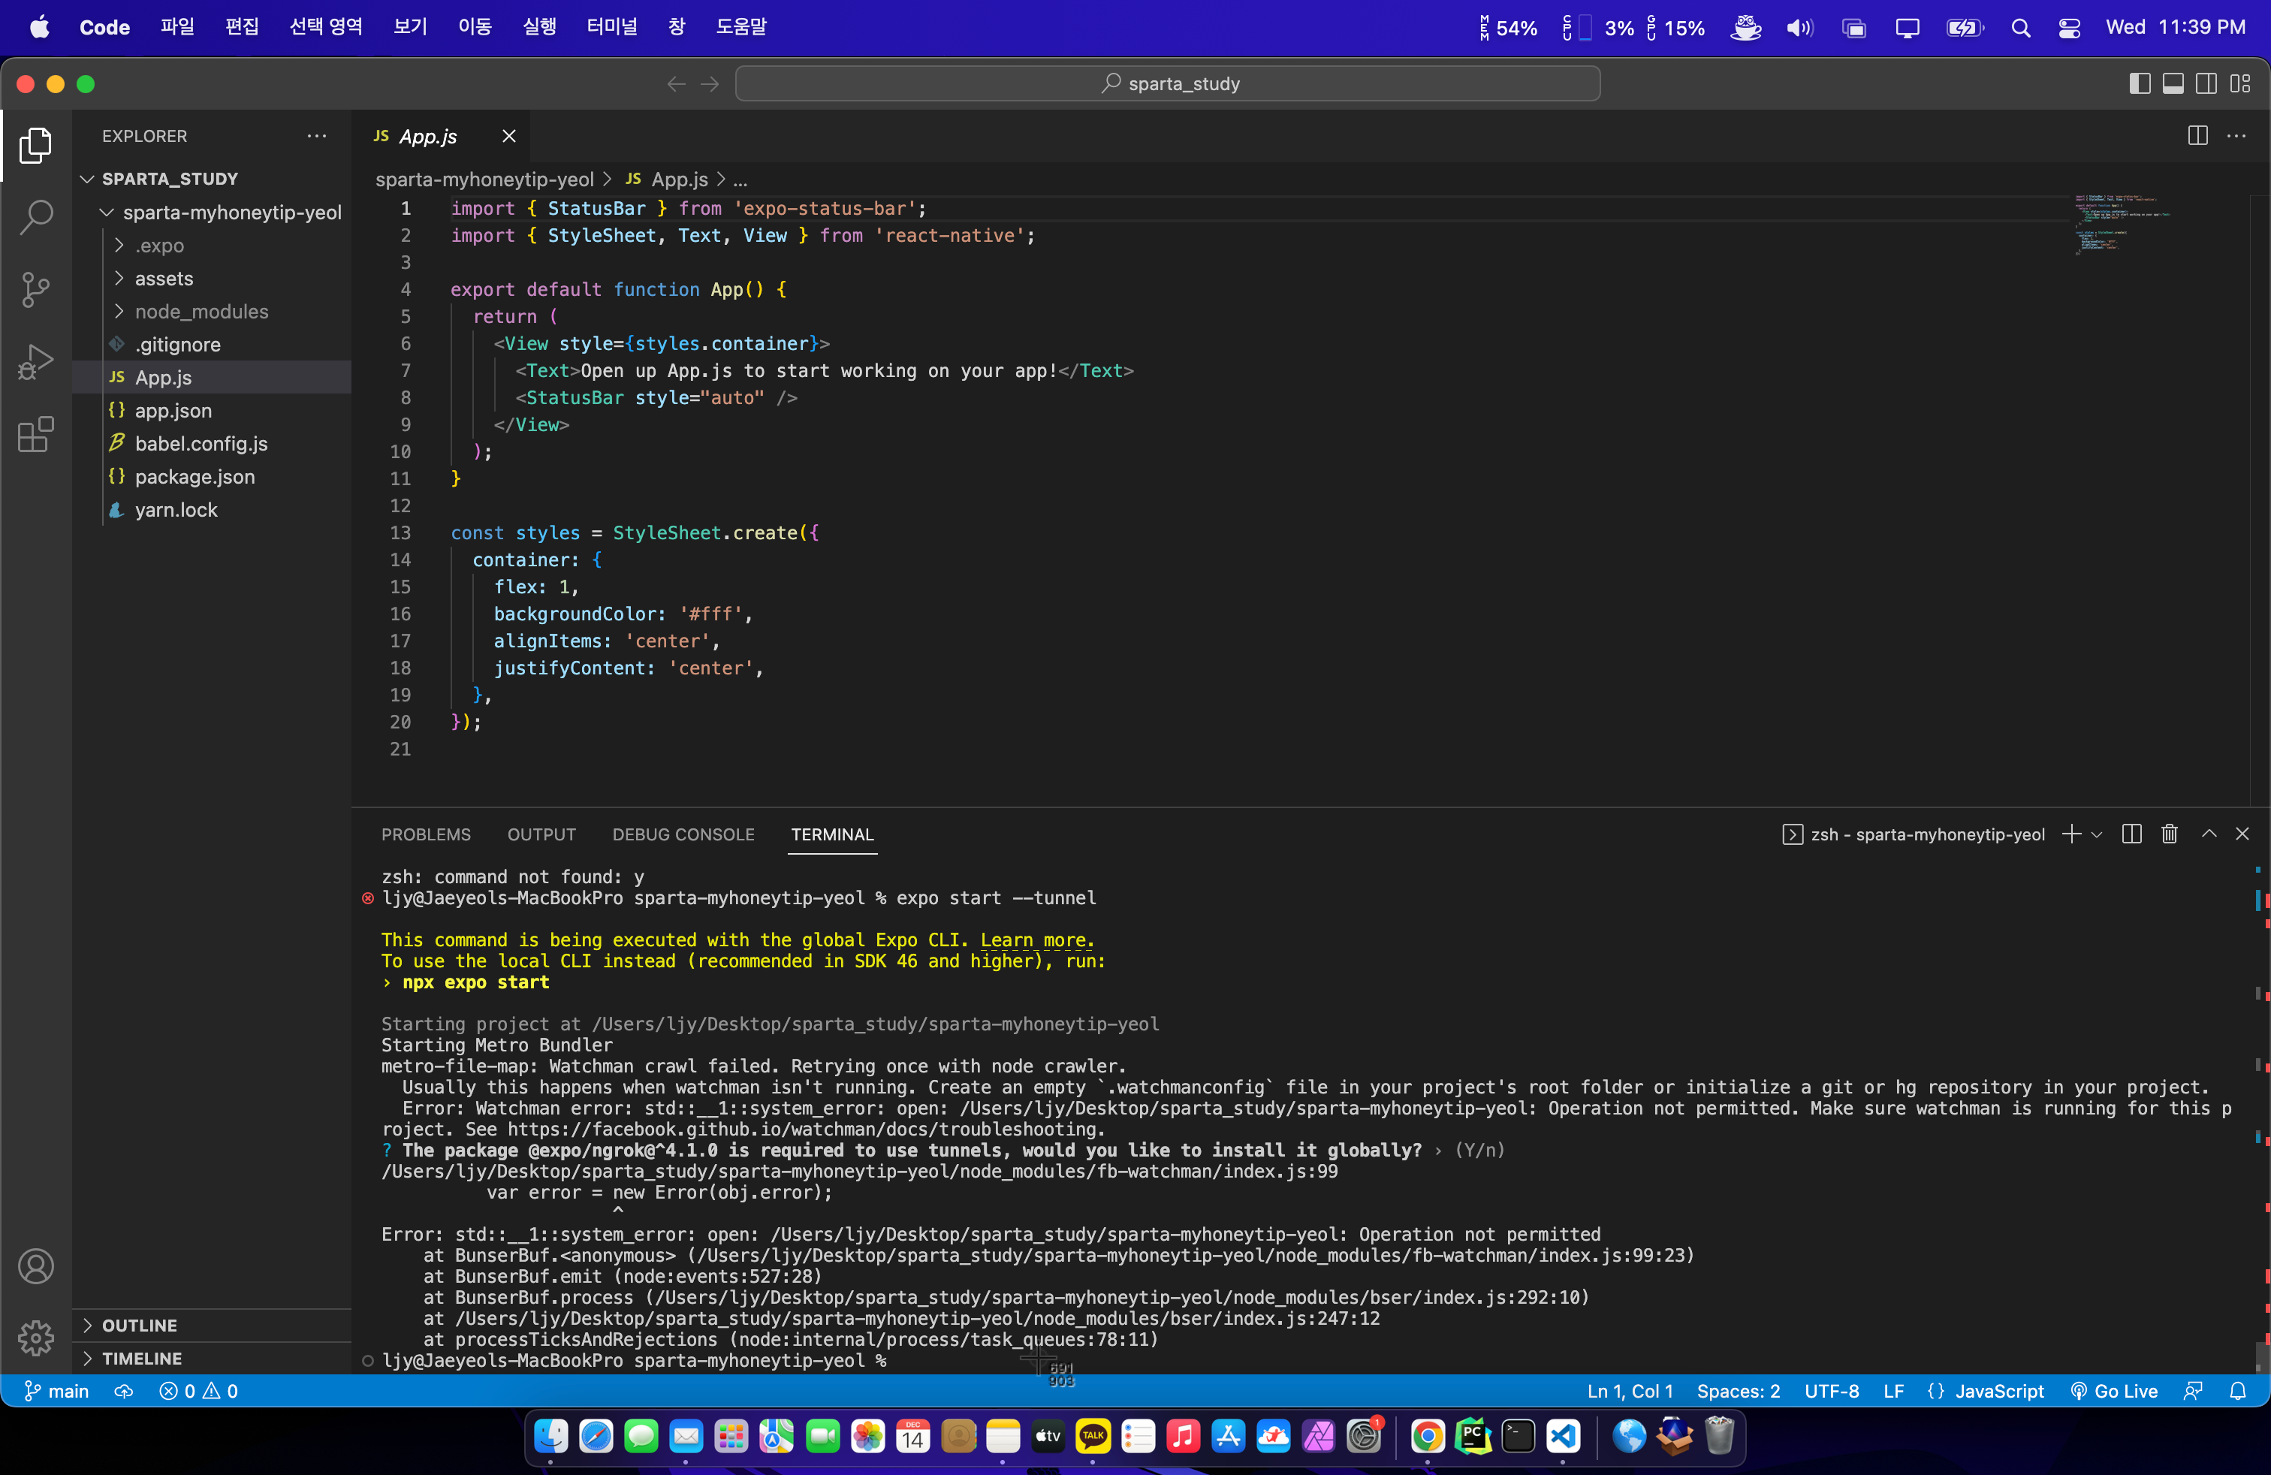
Task: Open macOS Control Center
Action: 2069,28
